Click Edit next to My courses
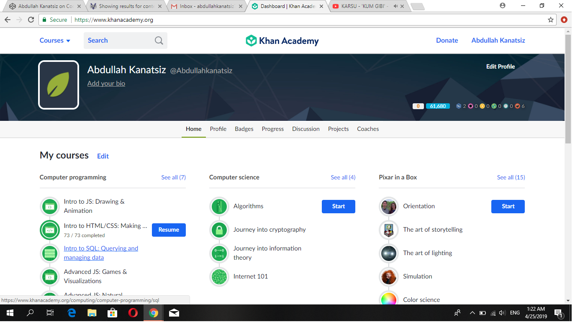 103,156
